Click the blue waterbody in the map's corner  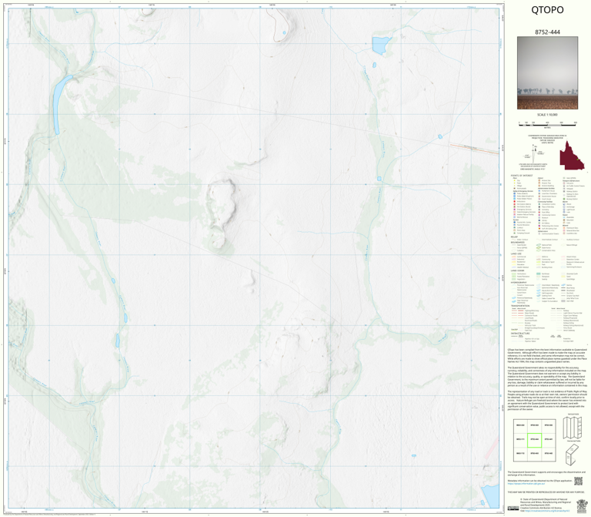[x=491, y=496]
